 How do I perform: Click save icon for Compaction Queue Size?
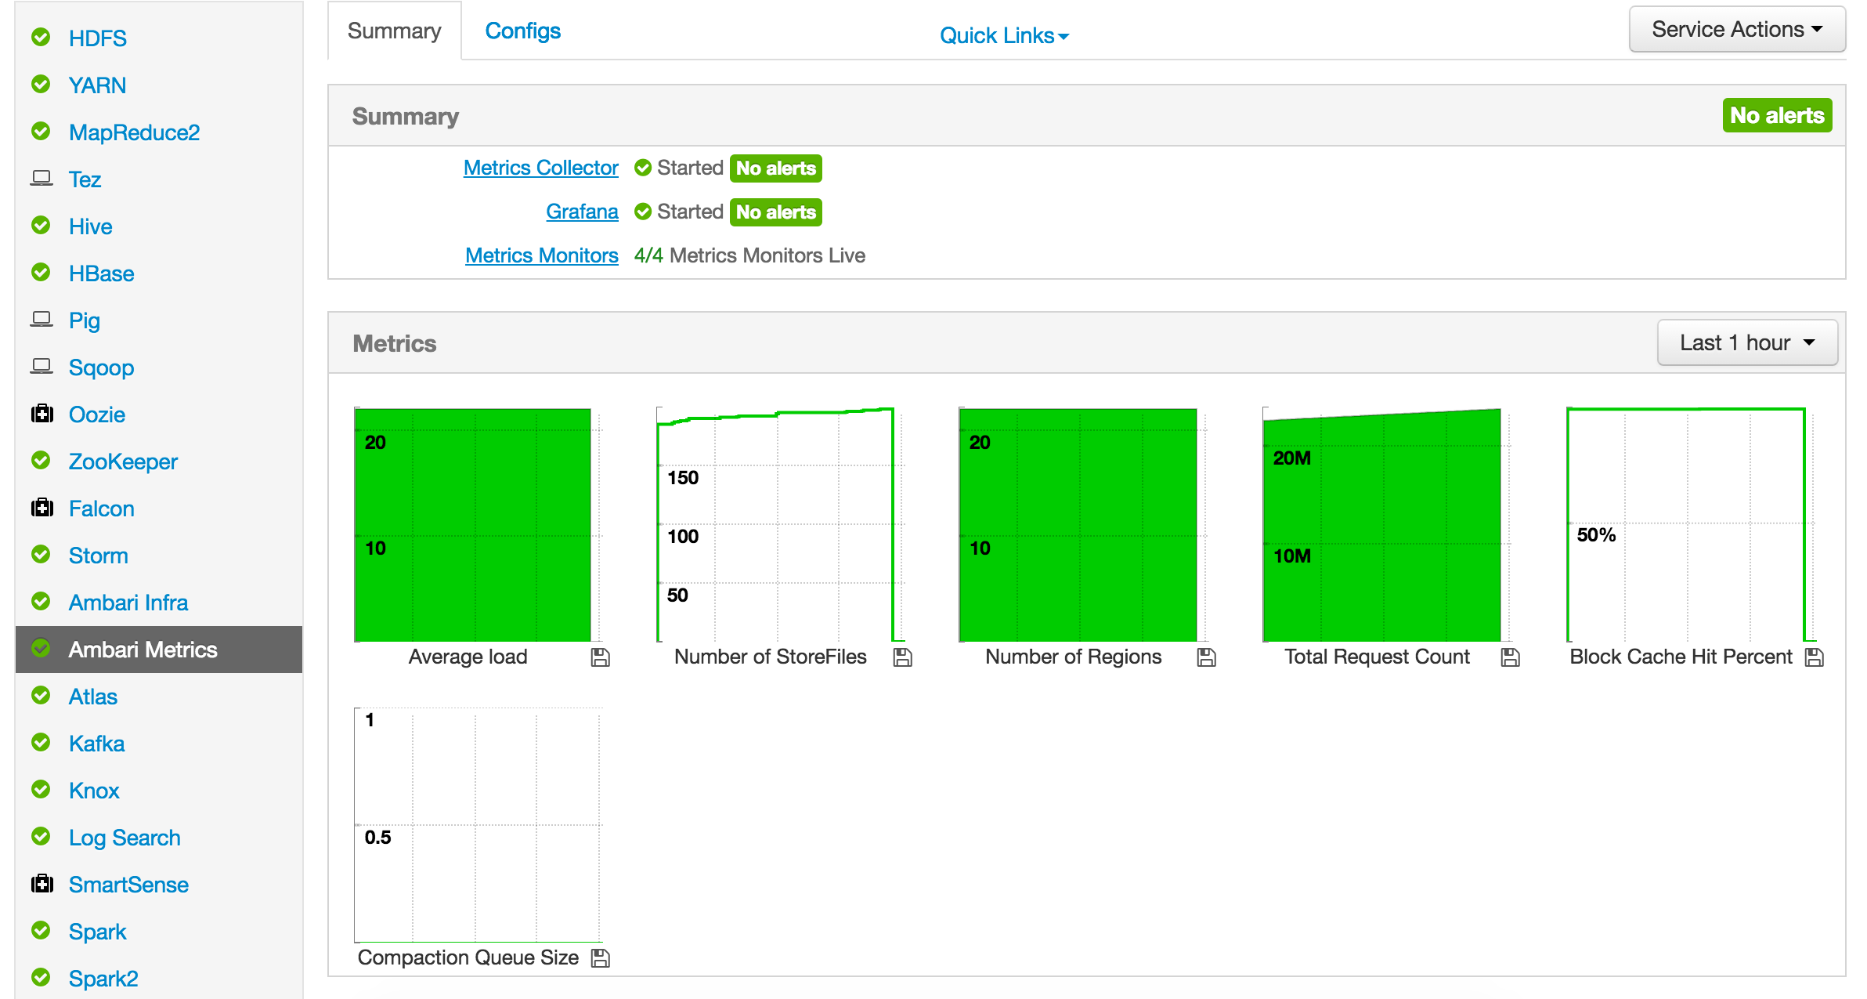pyautogui.click(x=600, y=958)
